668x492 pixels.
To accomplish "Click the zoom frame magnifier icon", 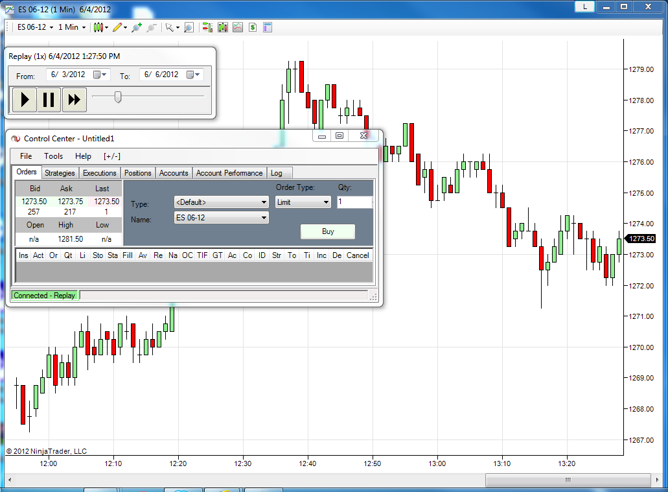I will click(x=189, y=28).
